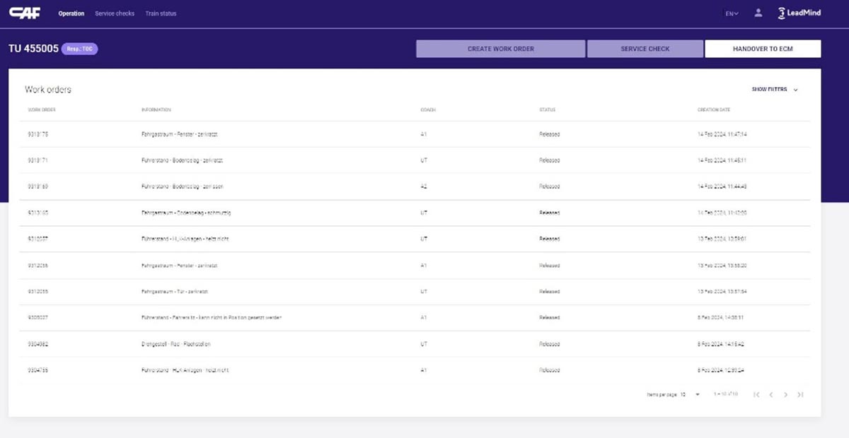Image resolution: width=849 pixels, height=438 pixels.
Task: Click the Resp.: TOC badge
Action: [80, 49]
